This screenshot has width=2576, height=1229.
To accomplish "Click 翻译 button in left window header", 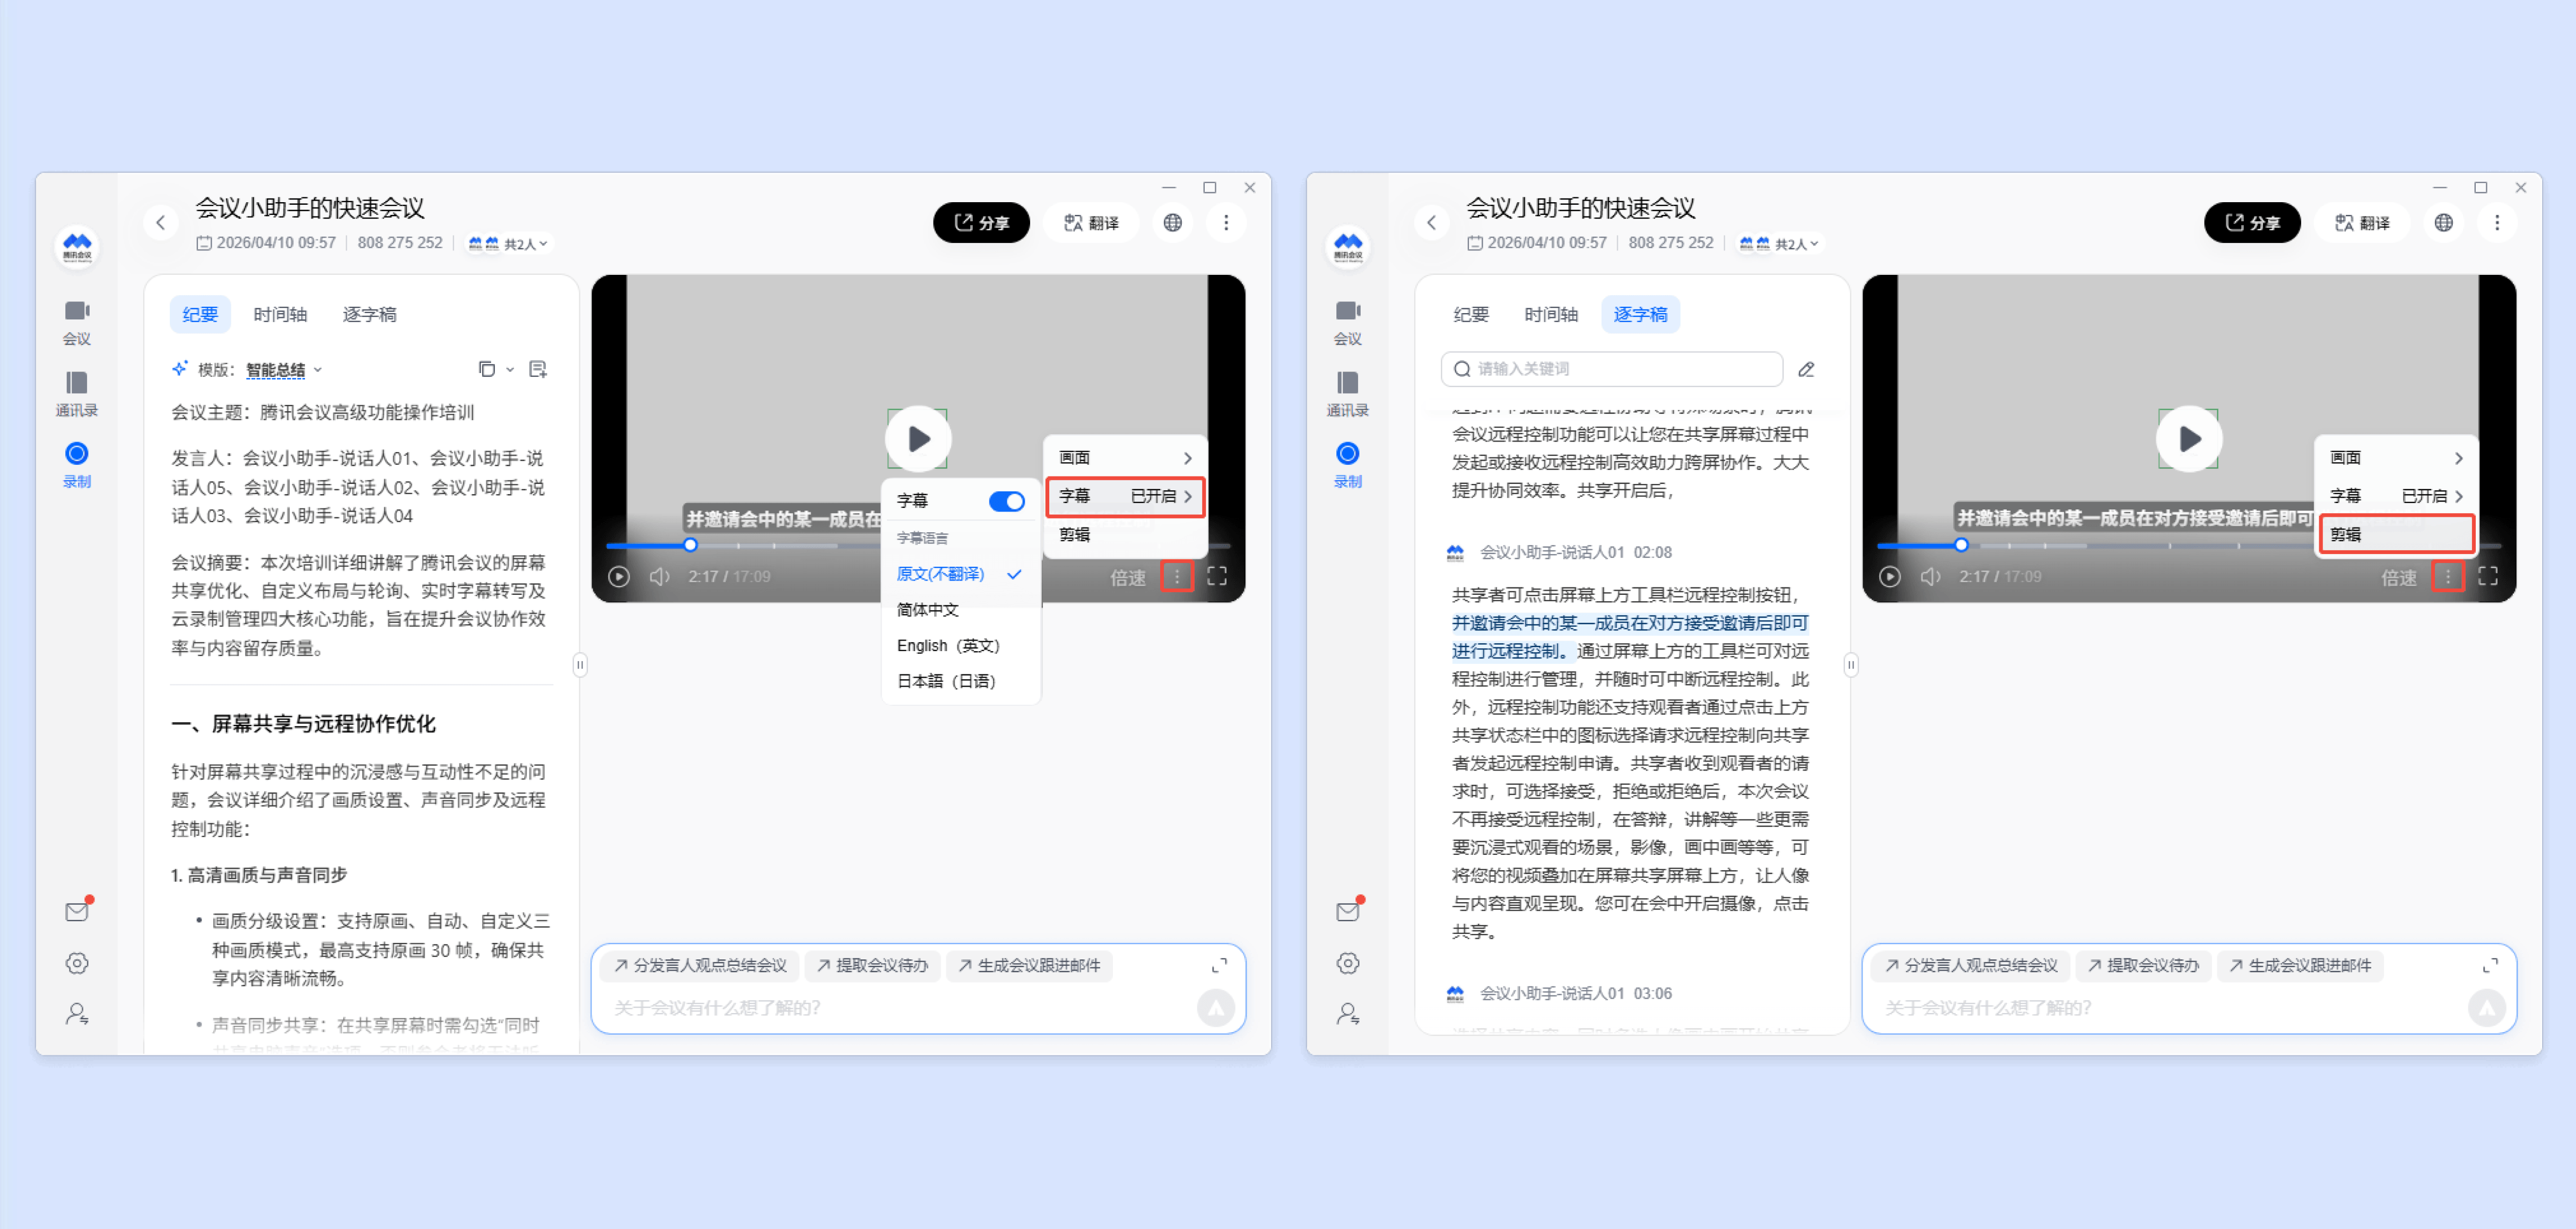I will [x=1091, y=222].
